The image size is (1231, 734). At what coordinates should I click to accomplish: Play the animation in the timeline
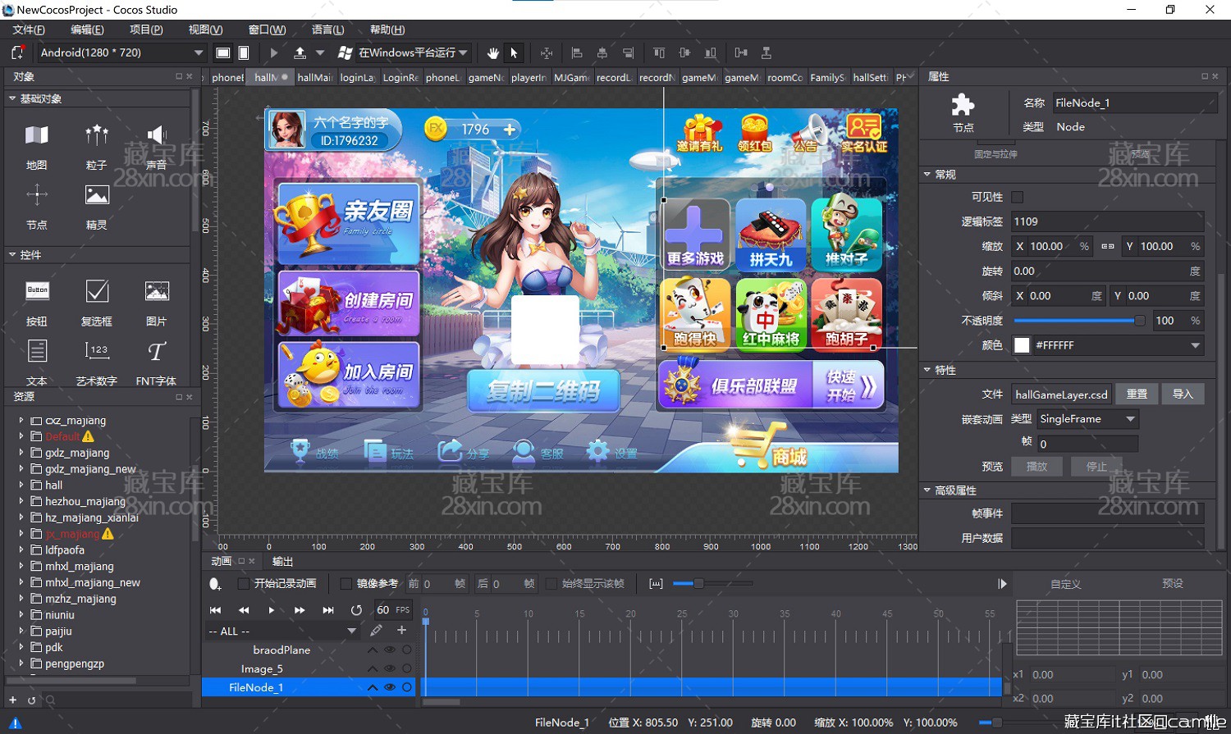pos(272,610)
